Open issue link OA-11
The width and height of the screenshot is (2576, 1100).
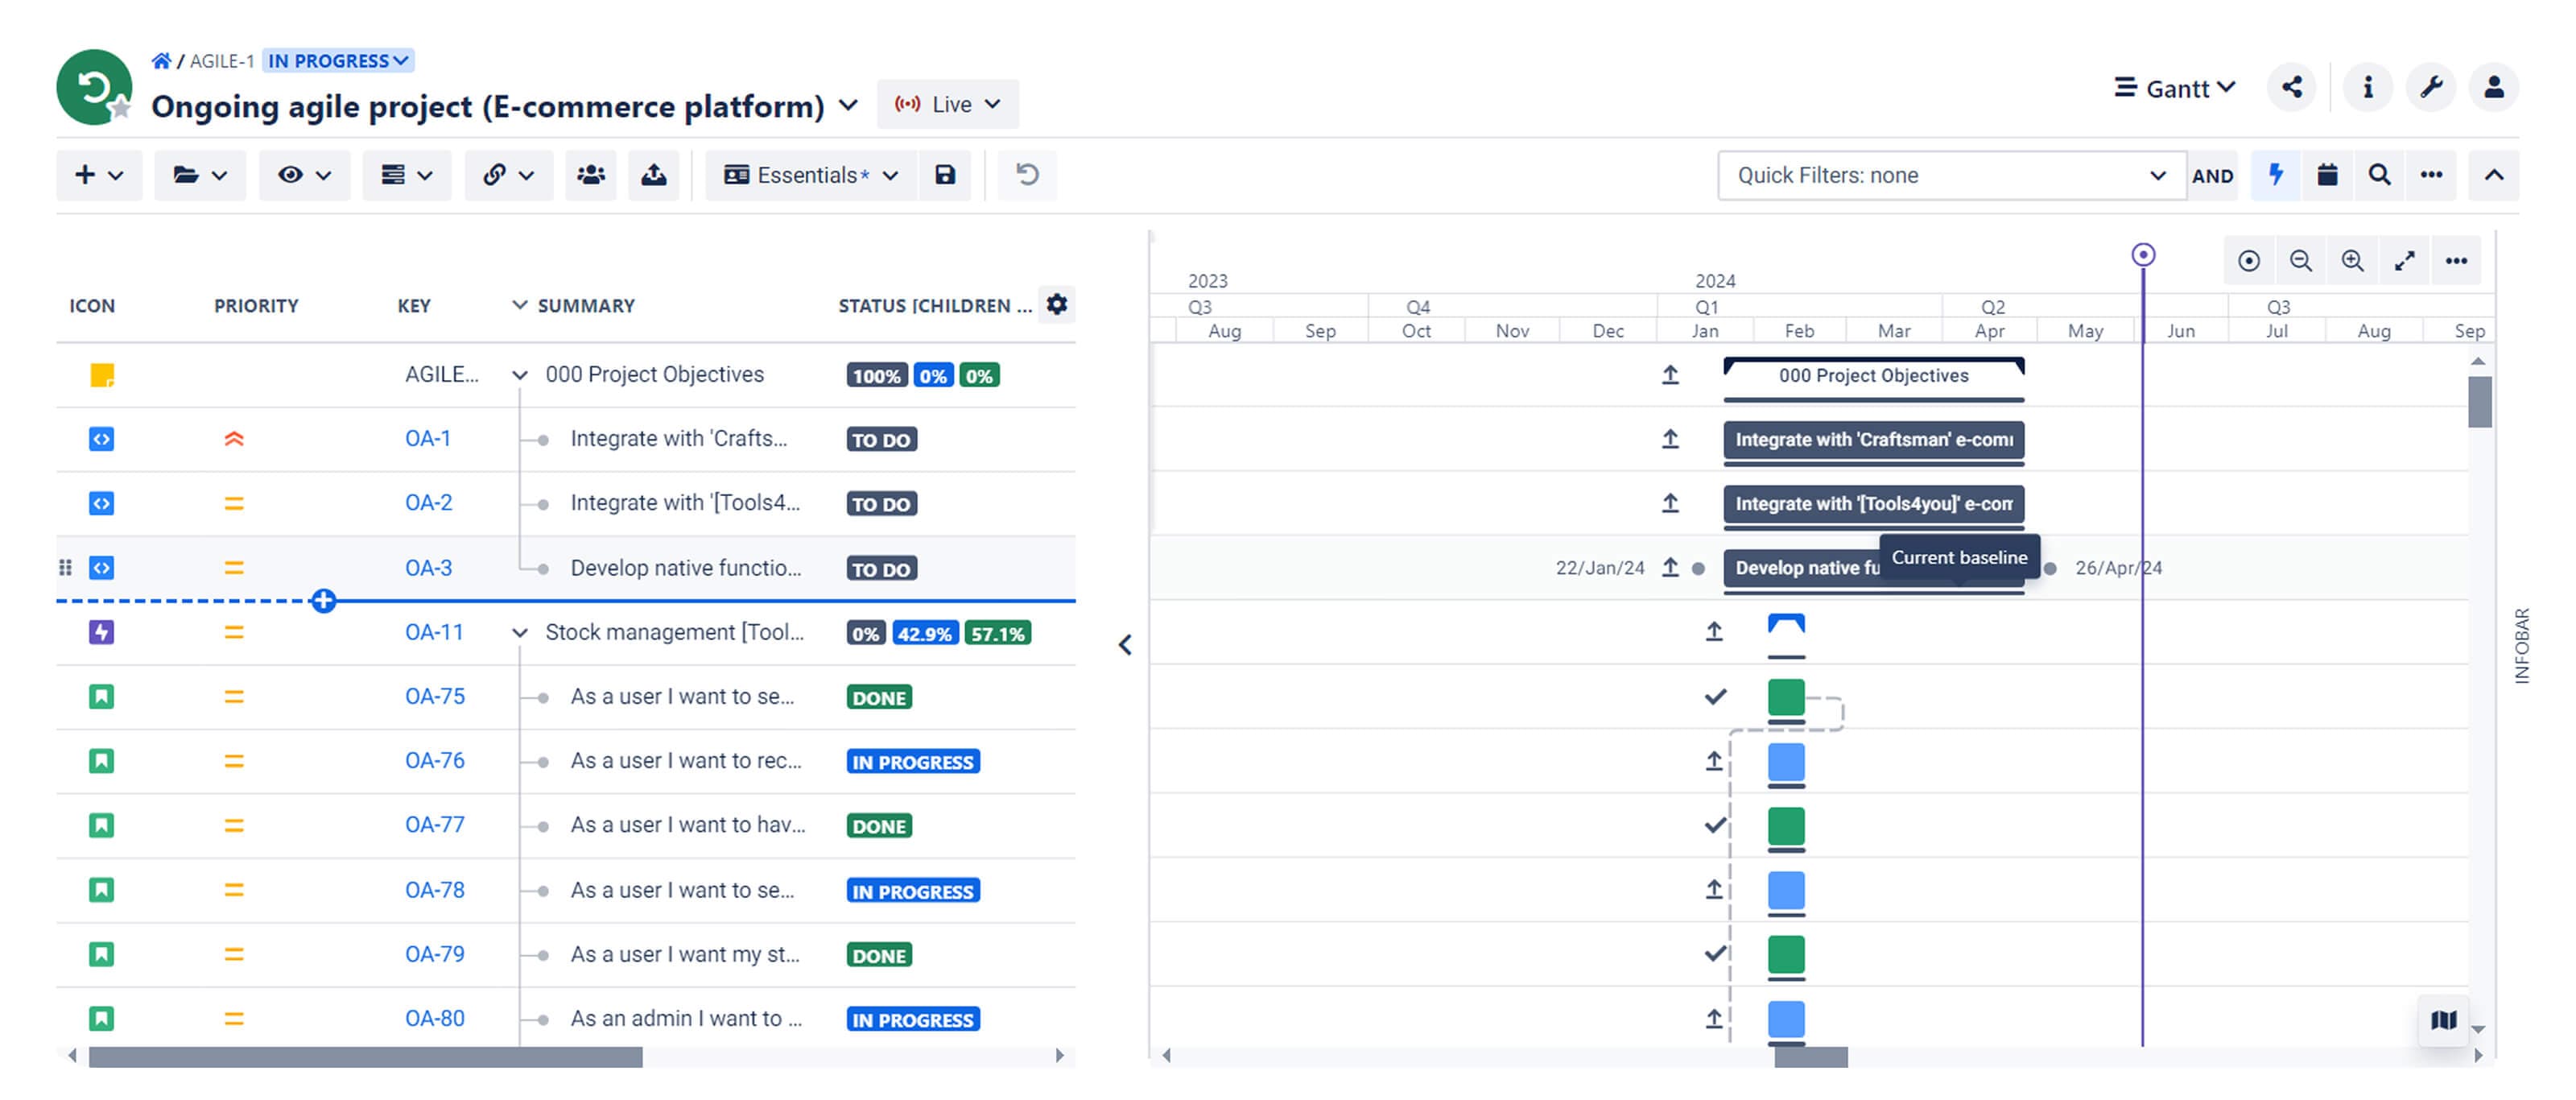434,632
